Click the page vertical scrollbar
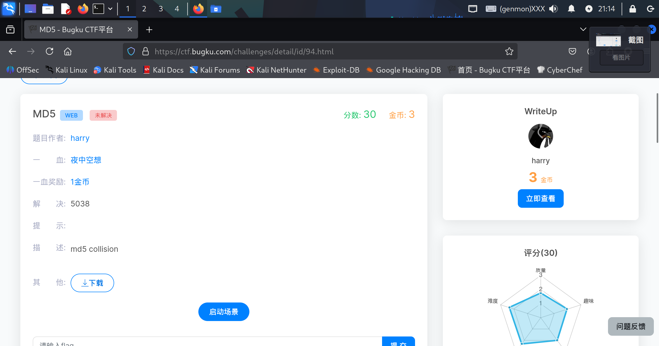The width and height of the screenshot is (659, 346). [x=657, y=118]
